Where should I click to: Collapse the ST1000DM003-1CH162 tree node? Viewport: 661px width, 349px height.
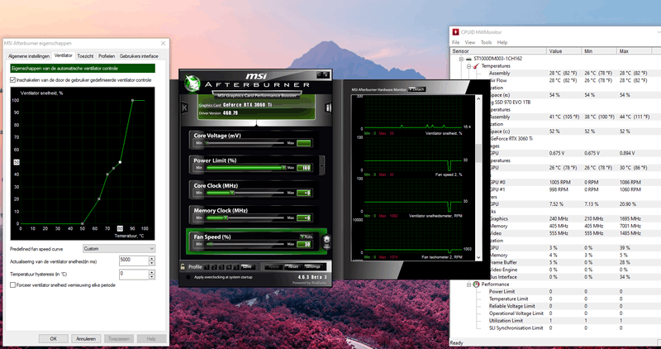461,59
